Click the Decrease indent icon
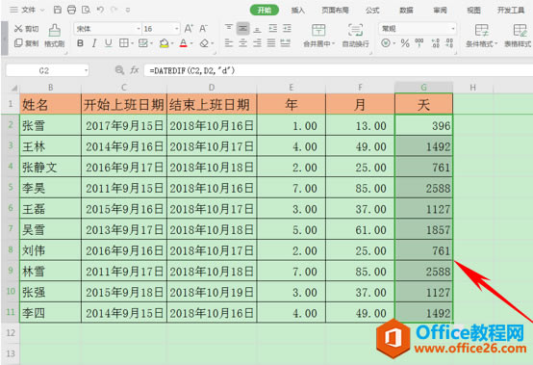The height and width of the screenshot is (365, 533). [272, 29]
